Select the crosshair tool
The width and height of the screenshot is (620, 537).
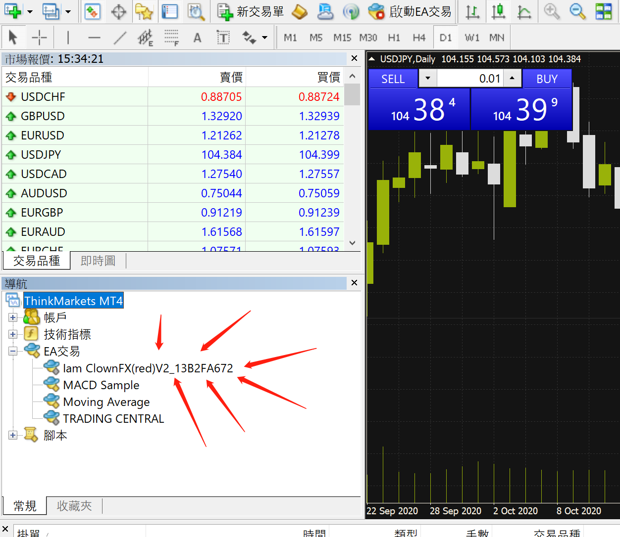click(x=39, y=38)
